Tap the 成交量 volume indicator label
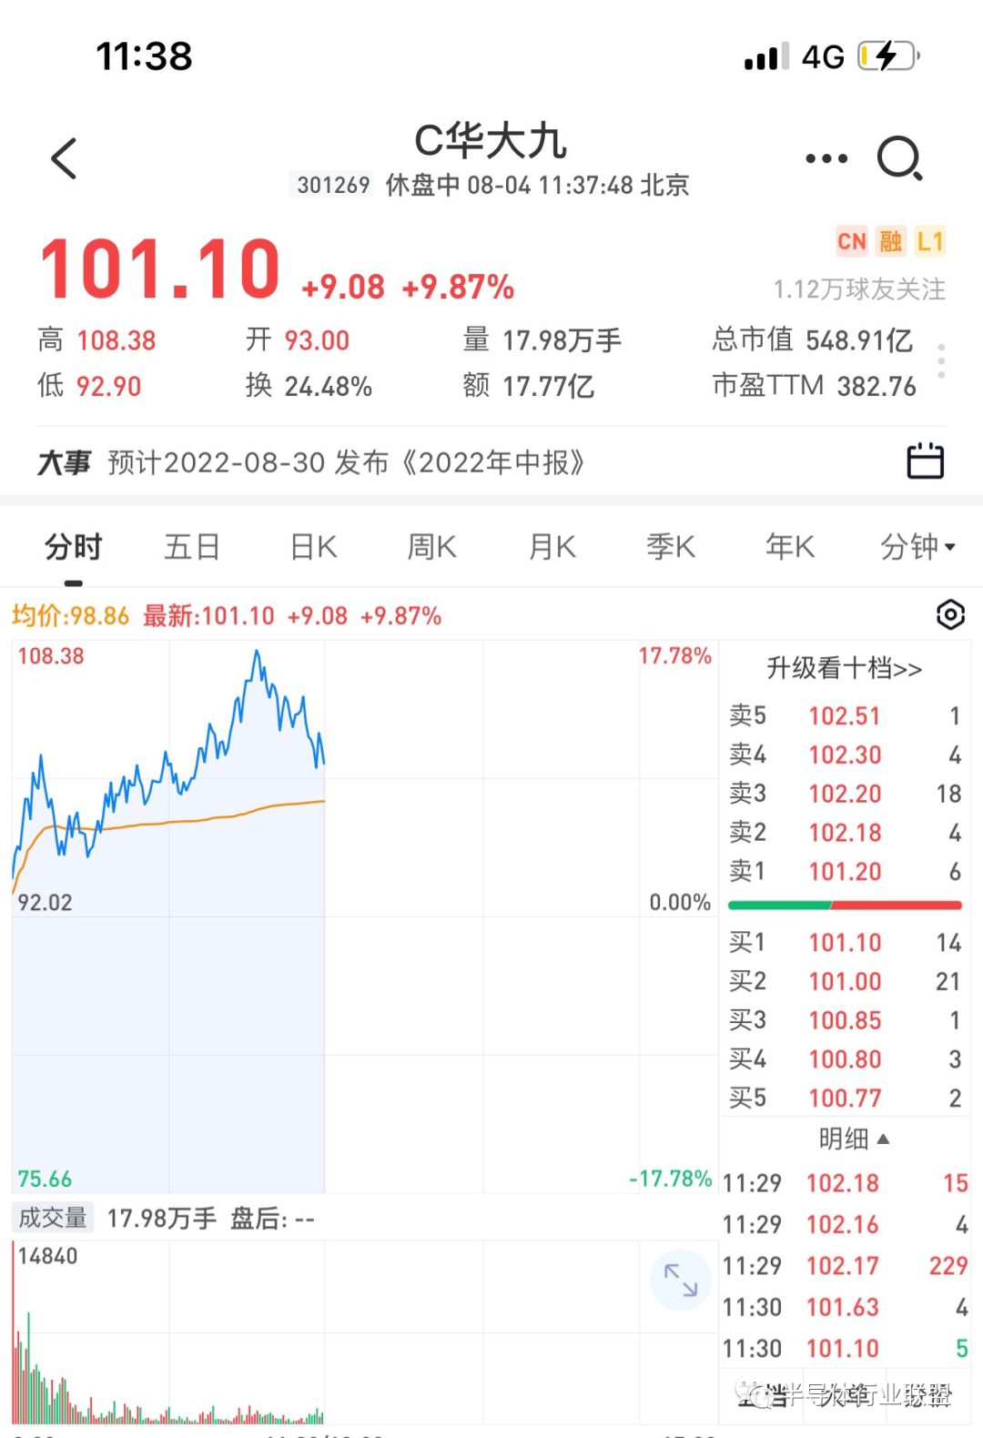Viewport: 983px width, 1438px height. [53, 1218]
